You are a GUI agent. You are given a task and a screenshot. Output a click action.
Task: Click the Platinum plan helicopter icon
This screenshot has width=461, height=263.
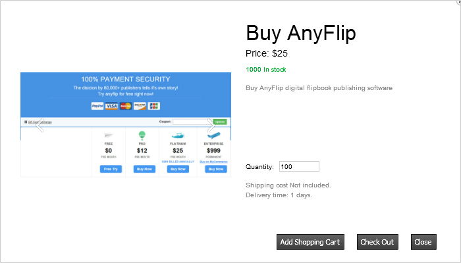click(x=177, y=135)
